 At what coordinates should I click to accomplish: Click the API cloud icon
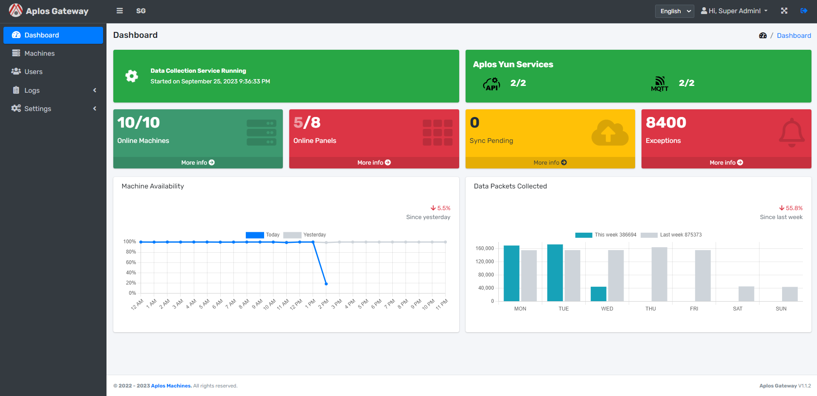(491, 83)
